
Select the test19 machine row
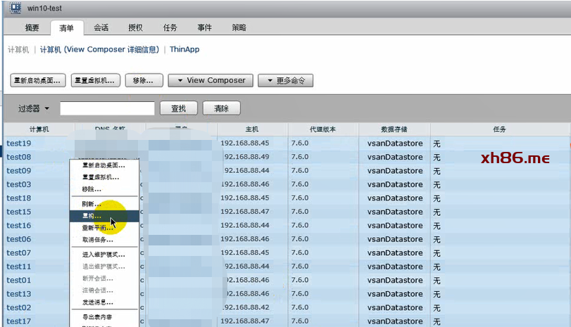(x=19, y=143)
